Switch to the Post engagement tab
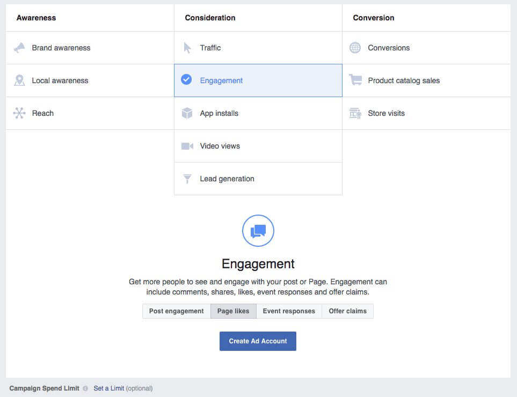Viewport: 517px width, 397px height. pos(176,311)
